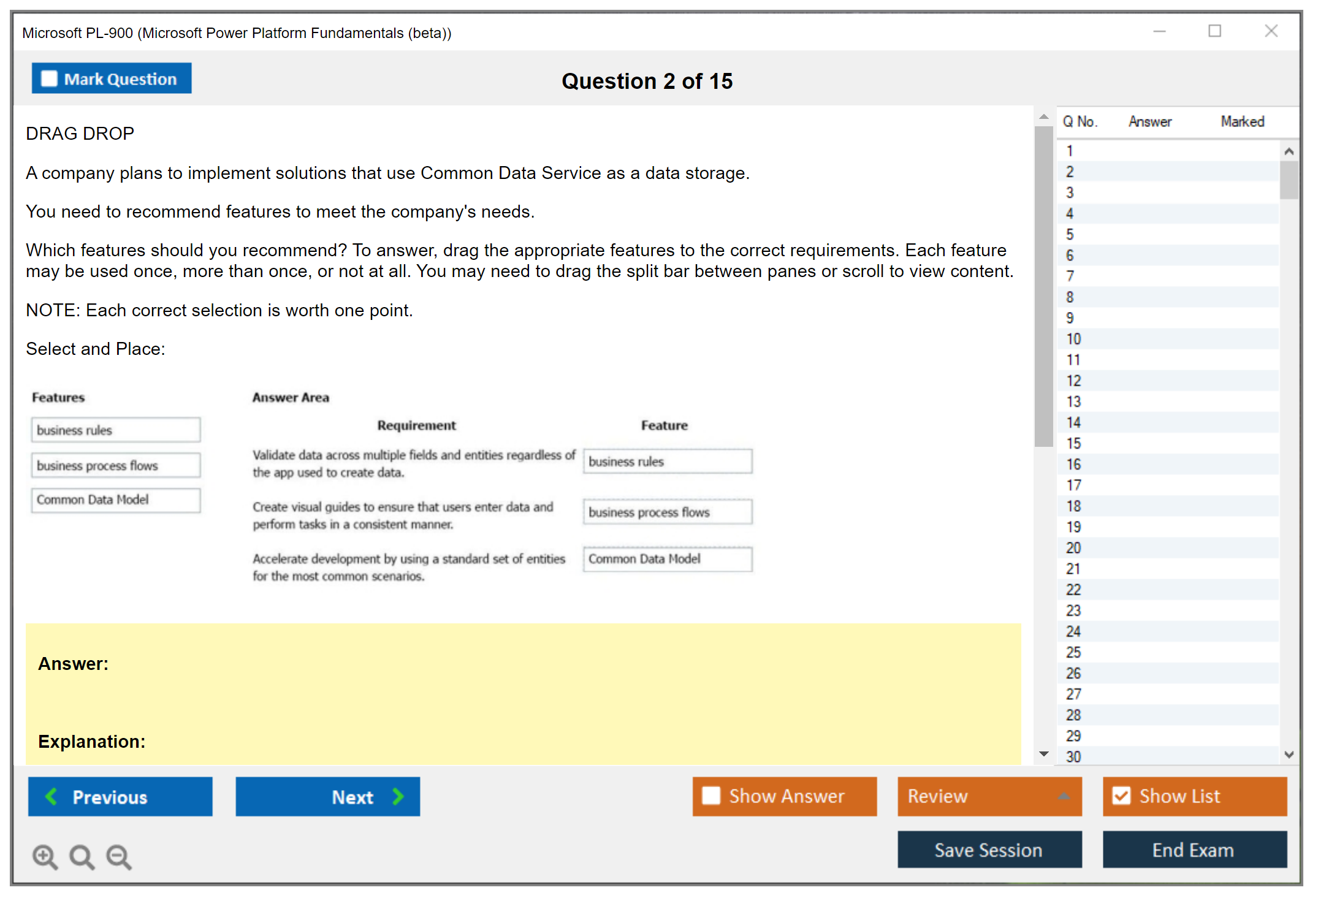
Task: Expand the Review dropdown menu
Action: coord(1064,796)
